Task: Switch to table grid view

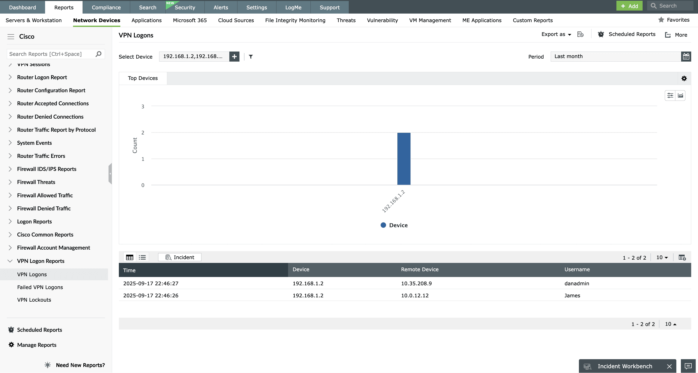Action: (129, 257)
